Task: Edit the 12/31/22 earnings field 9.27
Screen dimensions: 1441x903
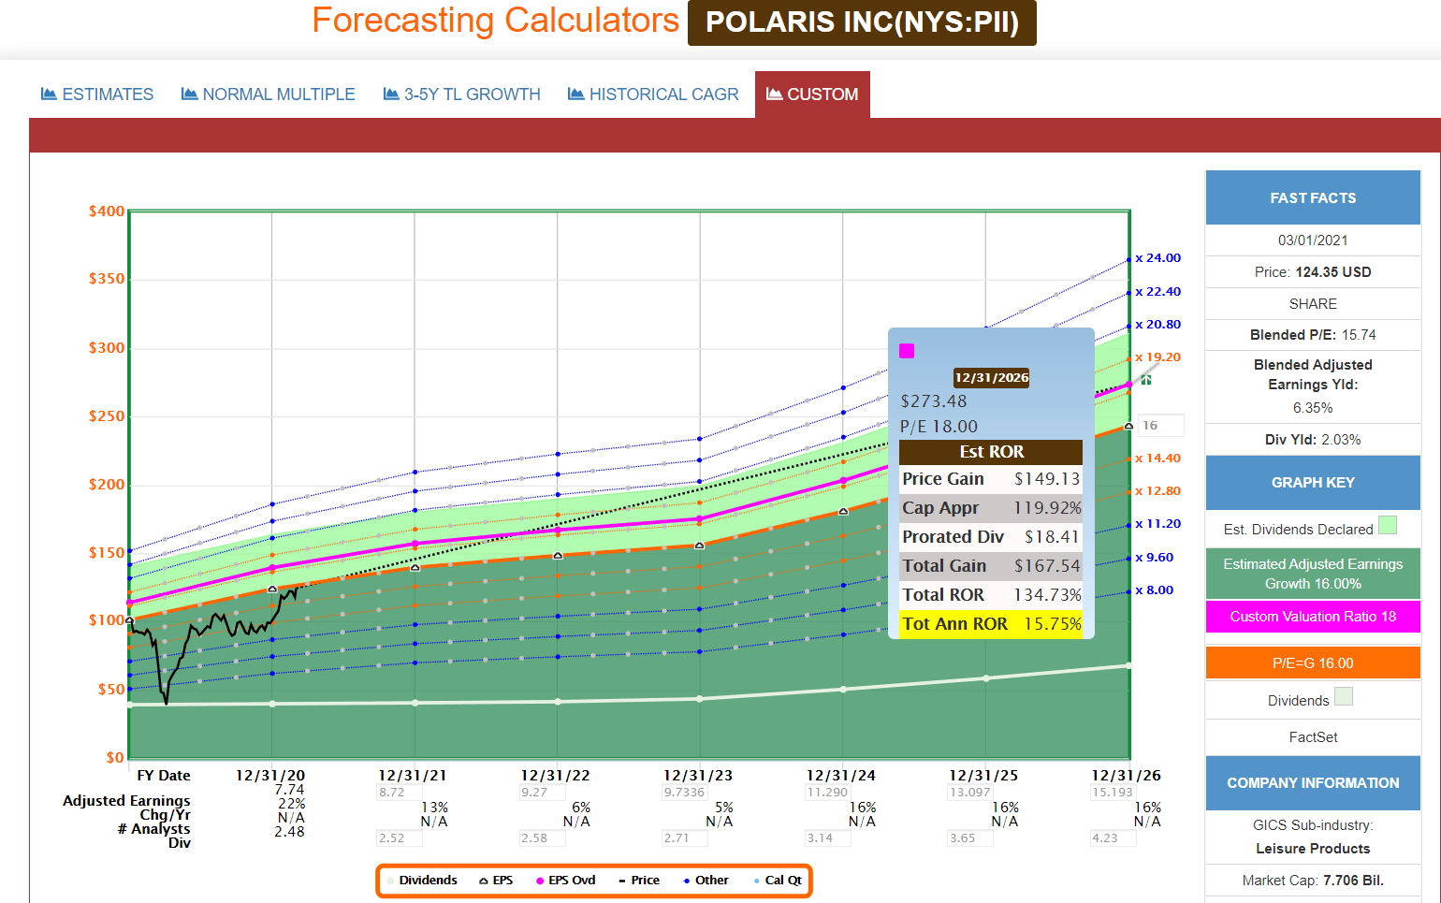Action: 542,792
